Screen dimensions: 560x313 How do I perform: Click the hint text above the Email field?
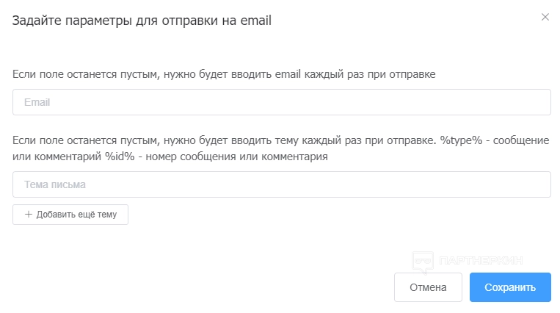tap(225, 74)
